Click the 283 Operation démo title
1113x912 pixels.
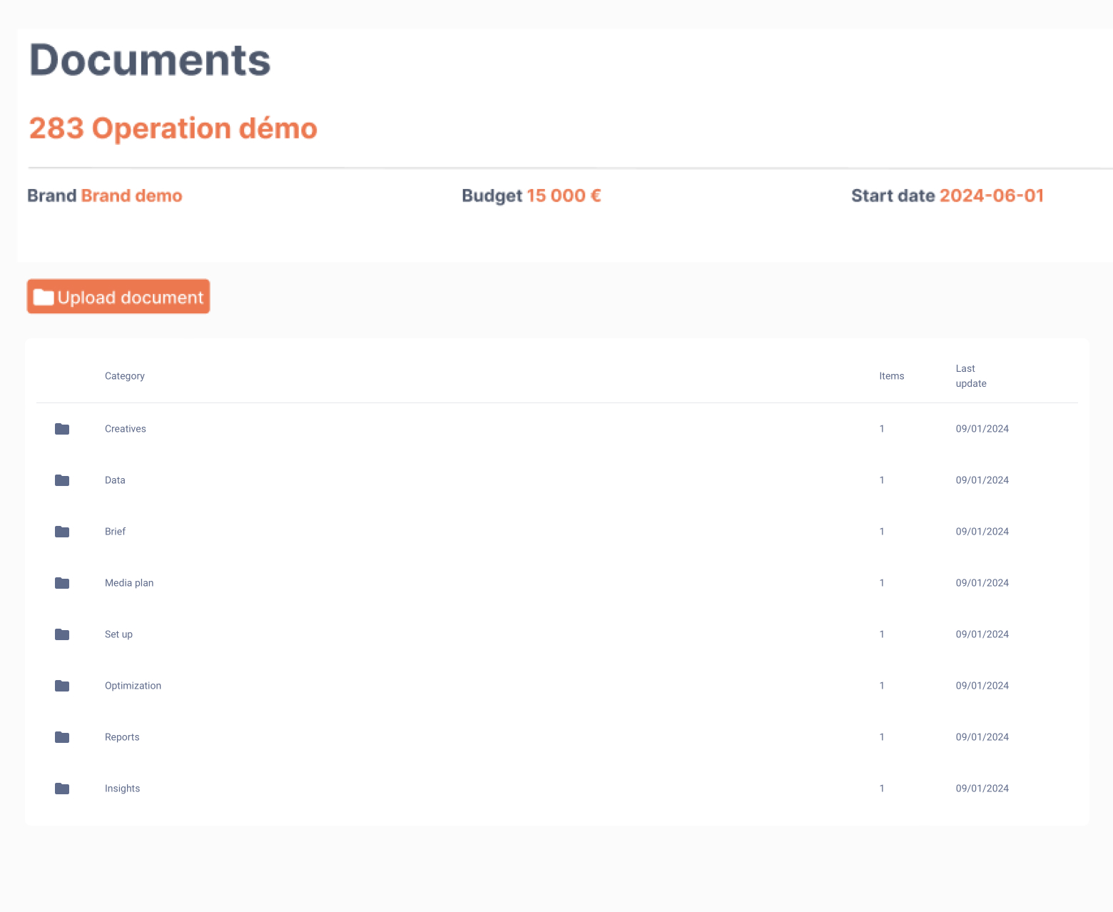(x=173, y=128)
